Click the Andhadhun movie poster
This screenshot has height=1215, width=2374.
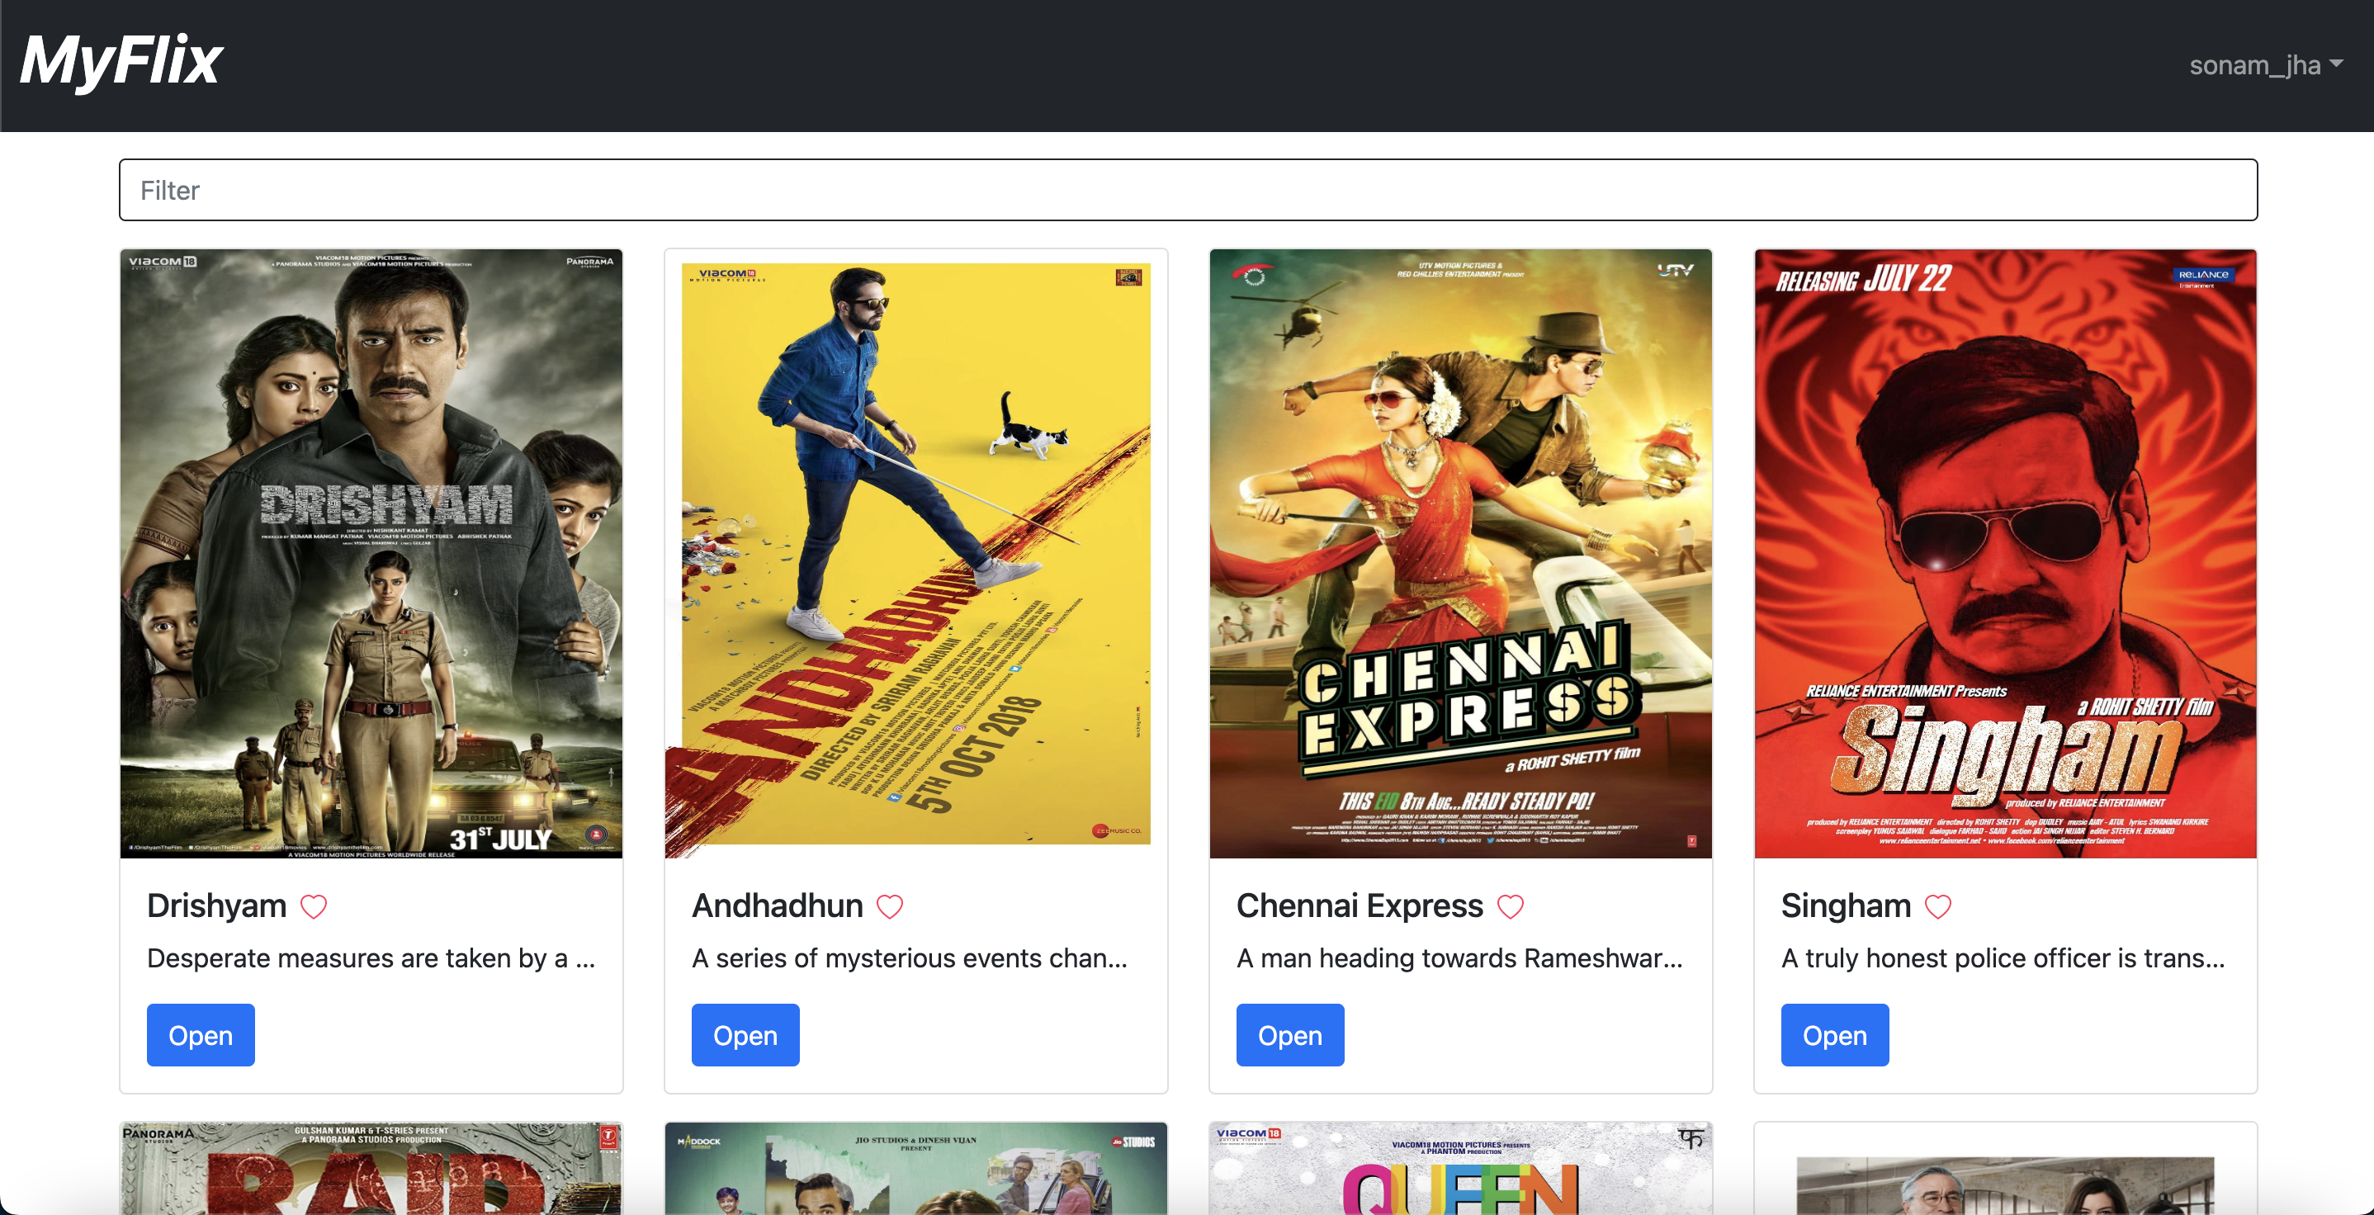pos(916,554)
